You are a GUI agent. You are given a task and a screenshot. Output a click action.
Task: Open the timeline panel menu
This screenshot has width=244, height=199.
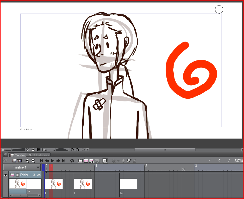click(5, 155)
